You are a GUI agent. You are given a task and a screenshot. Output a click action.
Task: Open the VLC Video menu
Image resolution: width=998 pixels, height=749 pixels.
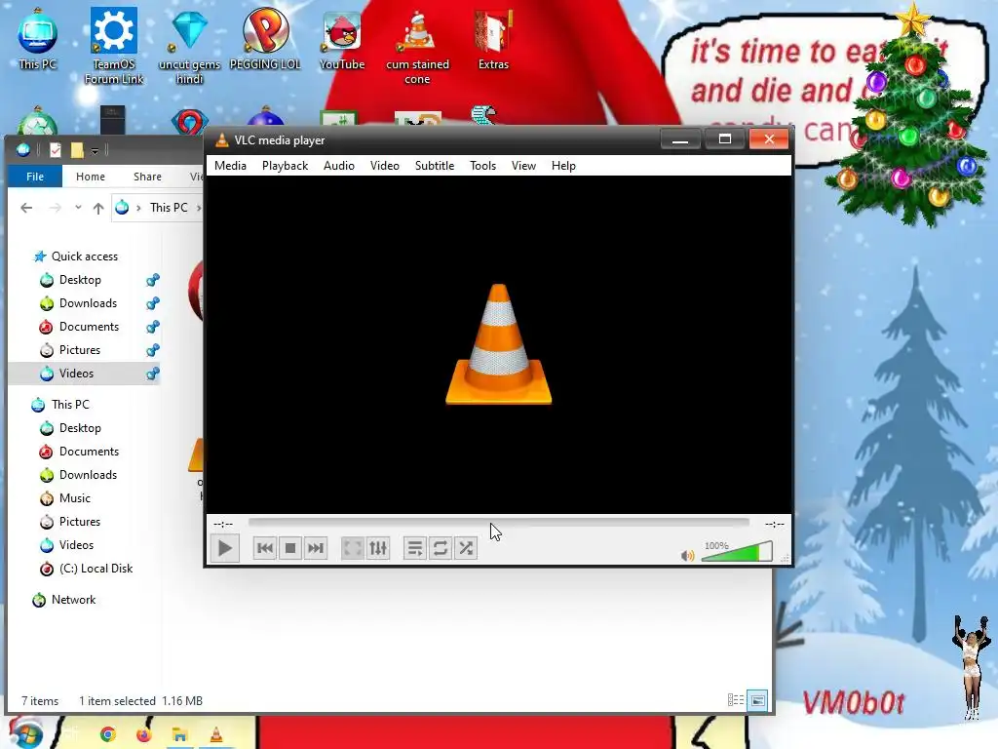(x=384, y=166)
